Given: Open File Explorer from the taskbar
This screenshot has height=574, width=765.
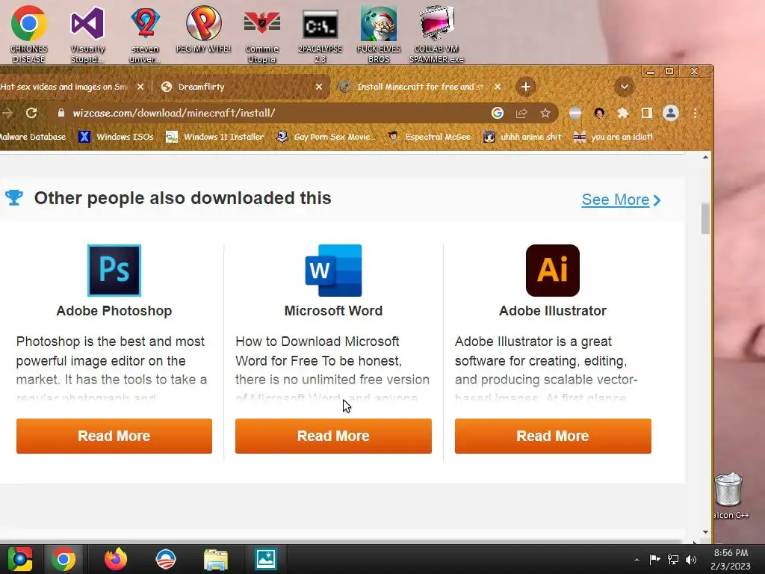Looking at the screenshot, I should [216, 559].
